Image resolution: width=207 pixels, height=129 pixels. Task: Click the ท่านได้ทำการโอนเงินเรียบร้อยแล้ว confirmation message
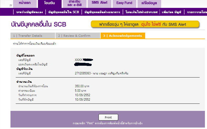tap(35, 44)
